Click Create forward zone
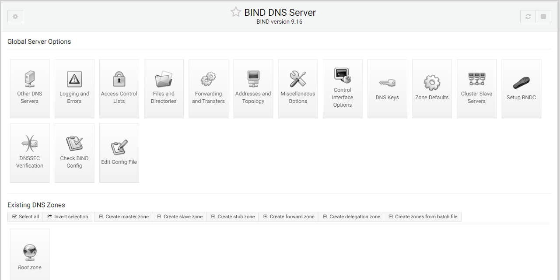Viewport: 560px width, 280px height. [x=289, y=217]
